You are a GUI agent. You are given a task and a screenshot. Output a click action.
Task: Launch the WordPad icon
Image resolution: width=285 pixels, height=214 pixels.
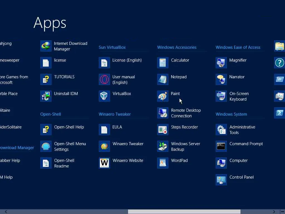pos(163,163)
